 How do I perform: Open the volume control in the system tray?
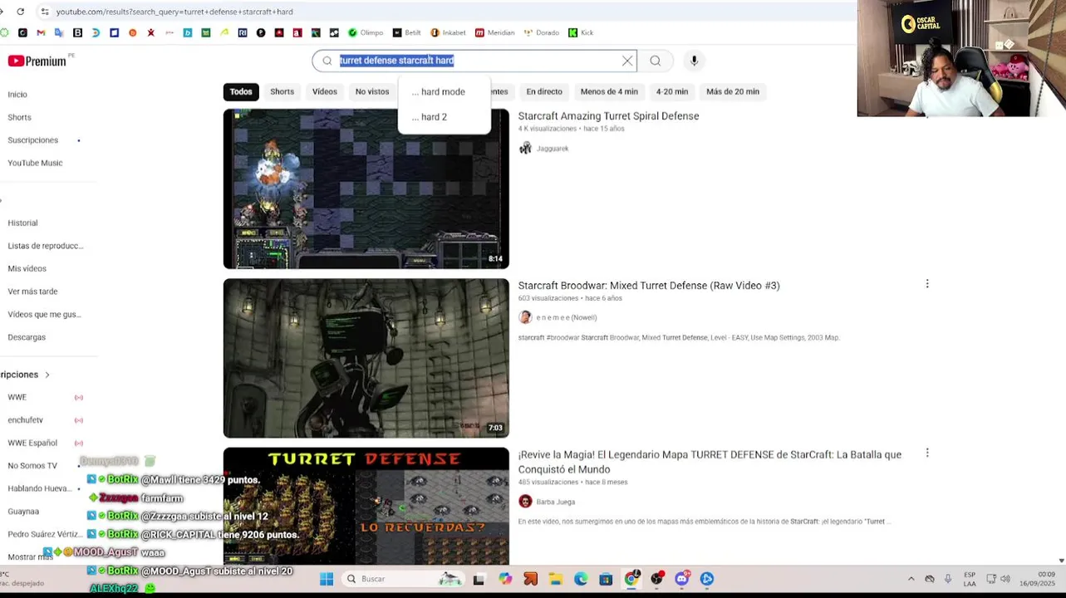click(1005, 579)
